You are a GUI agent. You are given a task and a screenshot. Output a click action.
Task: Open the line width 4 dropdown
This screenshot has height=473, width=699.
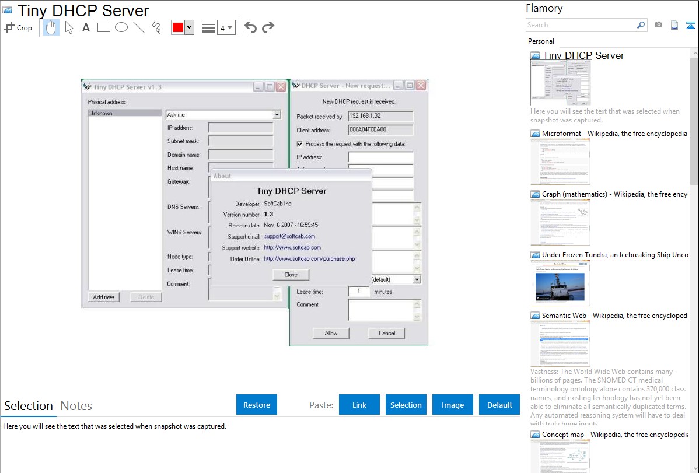[x=226, y=27]
